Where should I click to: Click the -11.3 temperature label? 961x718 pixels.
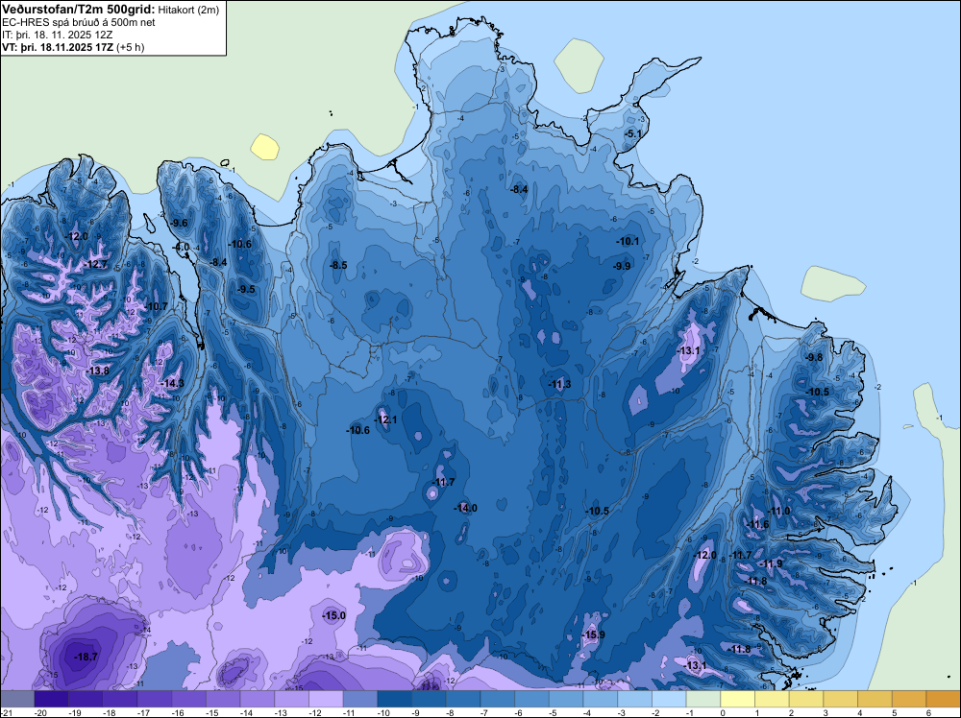point(559,384)
